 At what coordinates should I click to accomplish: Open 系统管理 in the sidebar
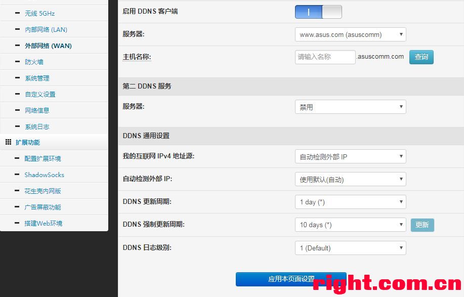coord(37,78)
